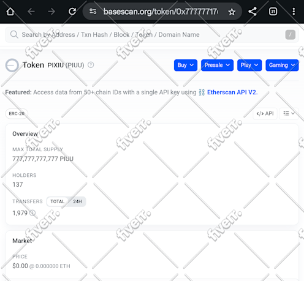
Task: Go forward with the forward arrow
Action: point(51,12)
